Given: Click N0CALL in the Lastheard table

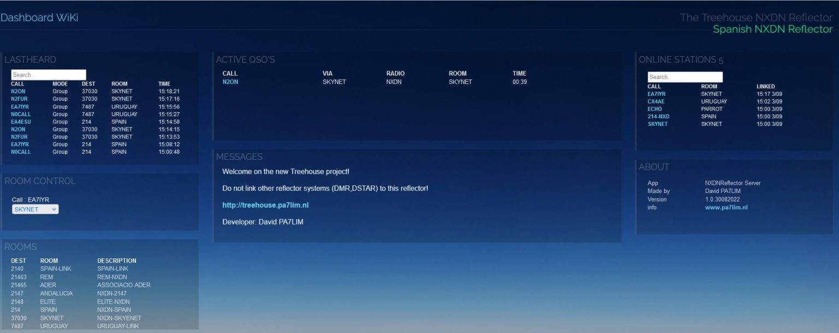Looking at the screenshot, I should 20,114.
